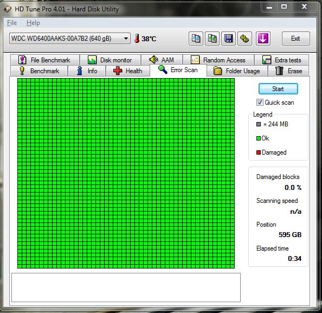This screenshot has height=313, width=322.
Task: Toggle the Quick scan checkbox
Action: coord(260,103)
